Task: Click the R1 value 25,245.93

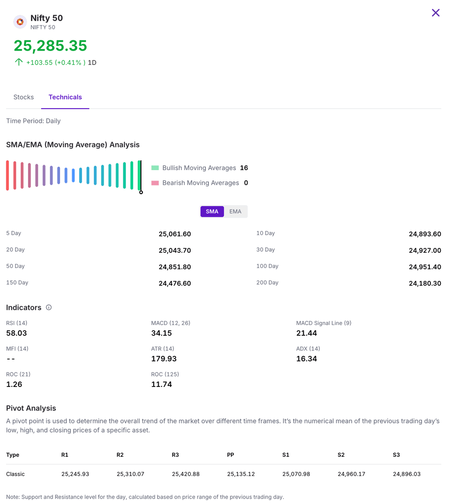Action: coord(75,474)
